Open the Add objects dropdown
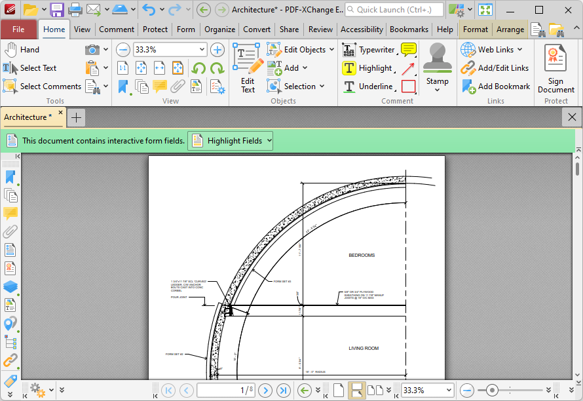Image resolution: width=583 pixels, height=401 pixels. [305, 67]
